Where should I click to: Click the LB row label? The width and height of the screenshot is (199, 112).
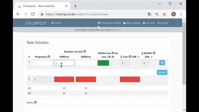29,88
